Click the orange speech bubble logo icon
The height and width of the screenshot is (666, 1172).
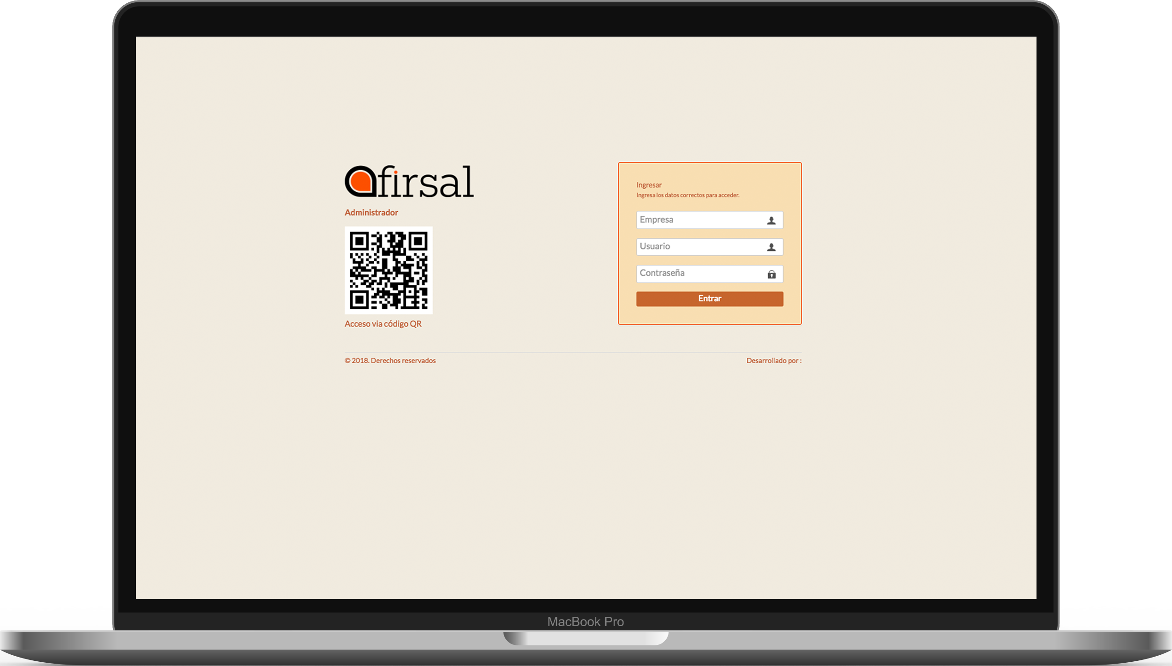pyautogui.click(x=360, y=181)
